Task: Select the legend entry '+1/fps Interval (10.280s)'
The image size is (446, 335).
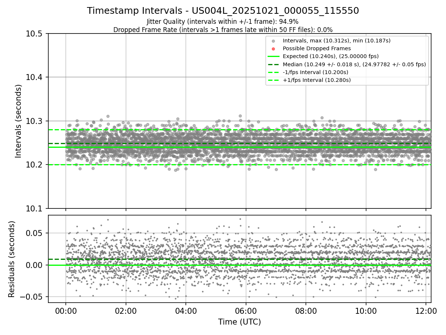Action: tap(317, 80)
